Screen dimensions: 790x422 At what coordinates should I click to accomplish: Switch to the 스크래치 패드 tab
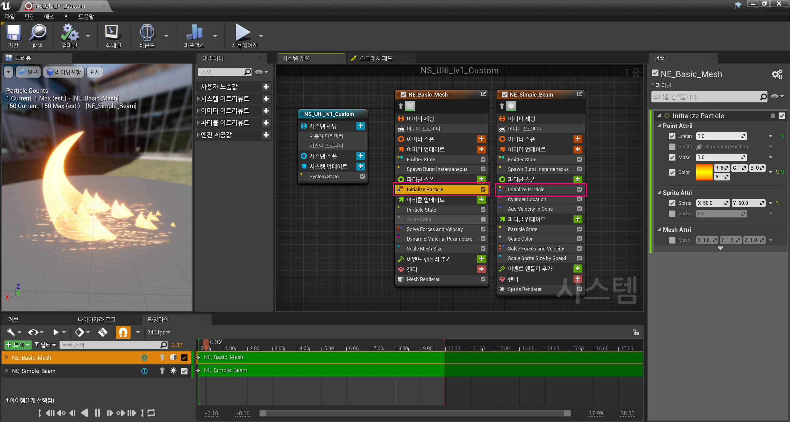(x=376, y=58)
